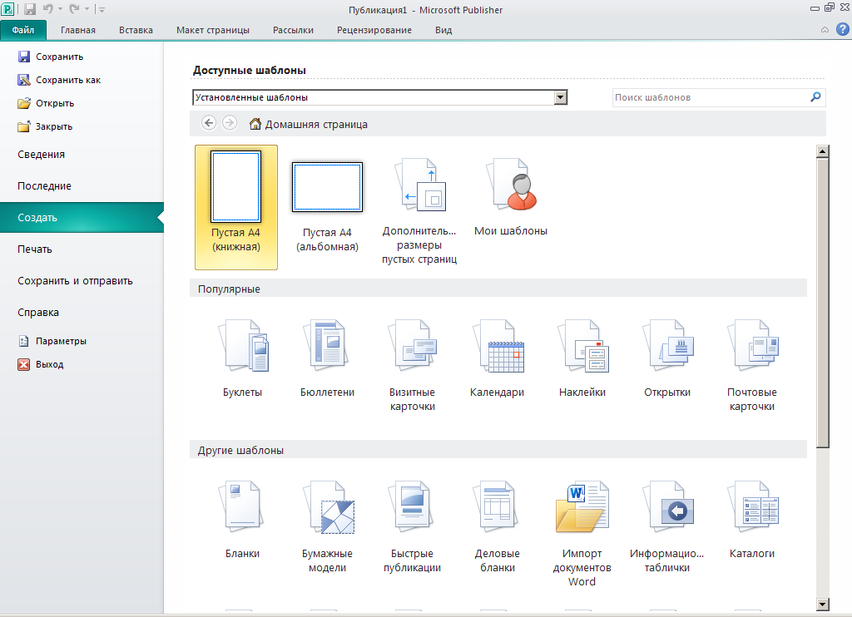Switch to the Главная tab
The width and height of the screenshot is (852, 617).
pos(77,30)
